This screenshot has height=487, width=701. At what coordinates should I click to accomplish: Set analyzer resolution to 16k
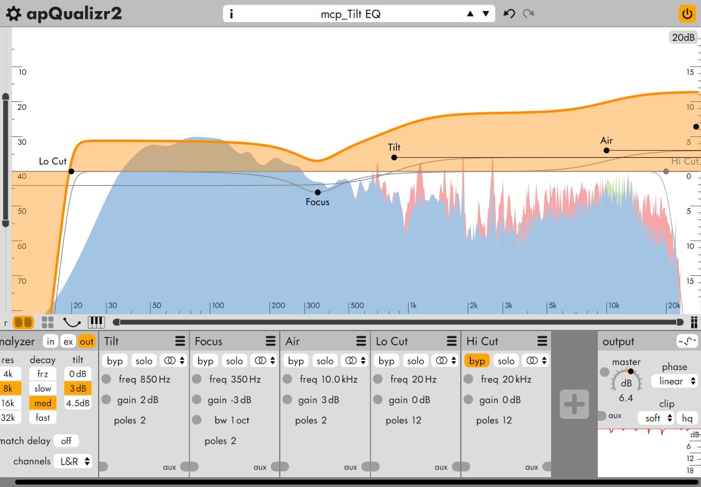coord(8,403)
